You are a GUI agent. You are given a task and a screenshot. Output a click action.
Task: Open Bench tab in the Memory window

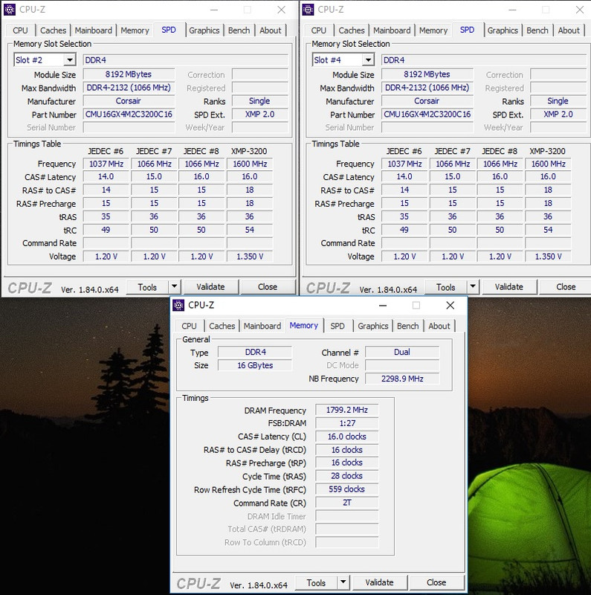(x=408, y=326)
